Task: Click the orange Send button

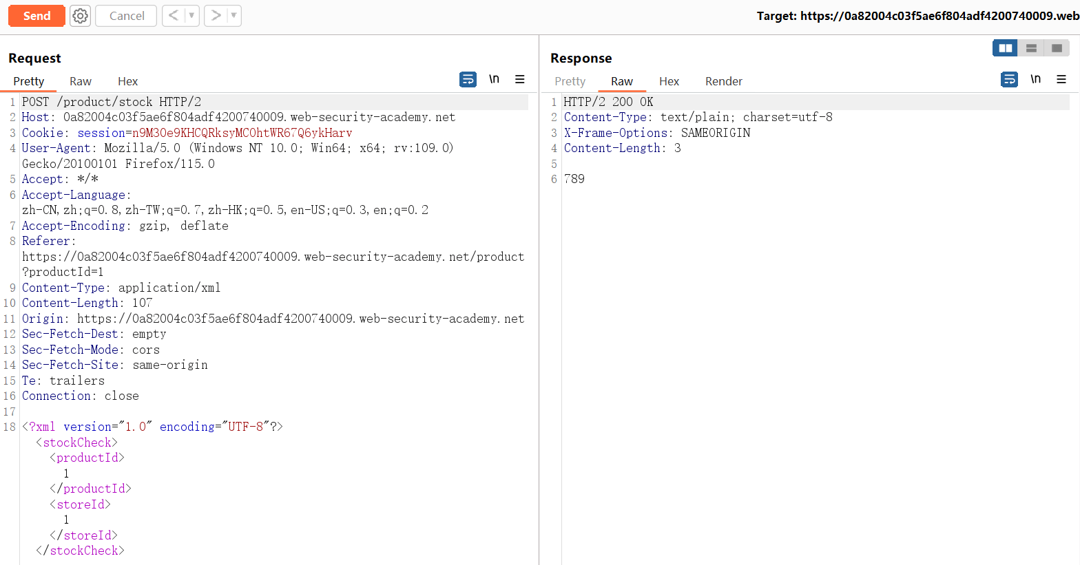Action: click(x=37, y=16)
